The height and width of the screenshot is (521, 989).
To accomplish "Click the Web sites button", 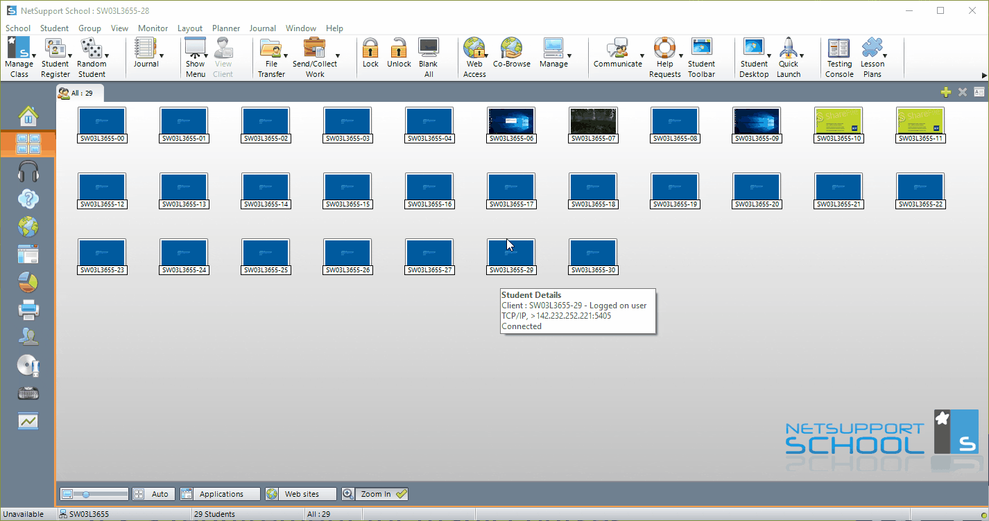I will pos(301,494).
